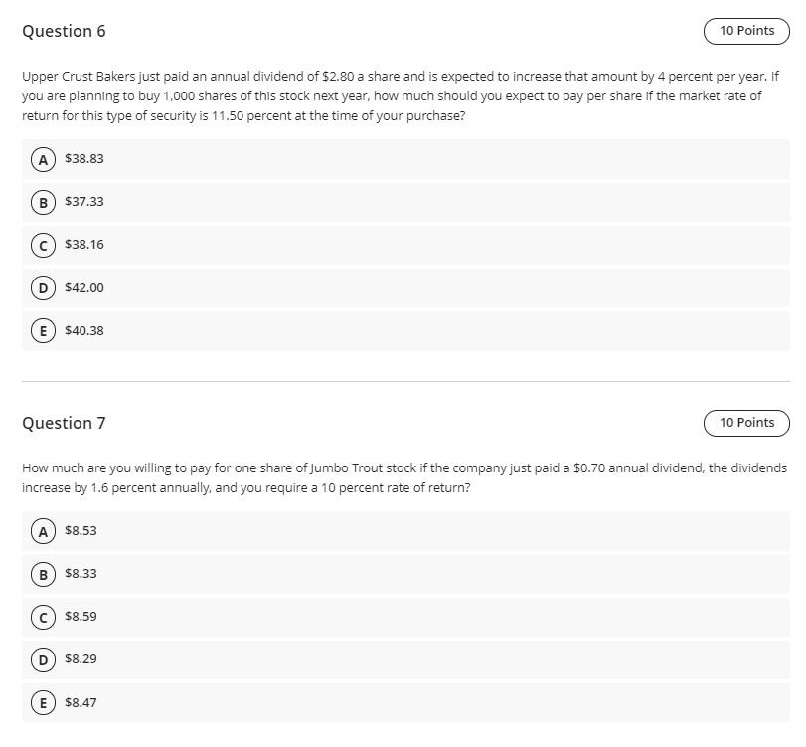Select answer D $42.00 in Question 6
This screenshot has width=806, height=747.
point(43,288)
